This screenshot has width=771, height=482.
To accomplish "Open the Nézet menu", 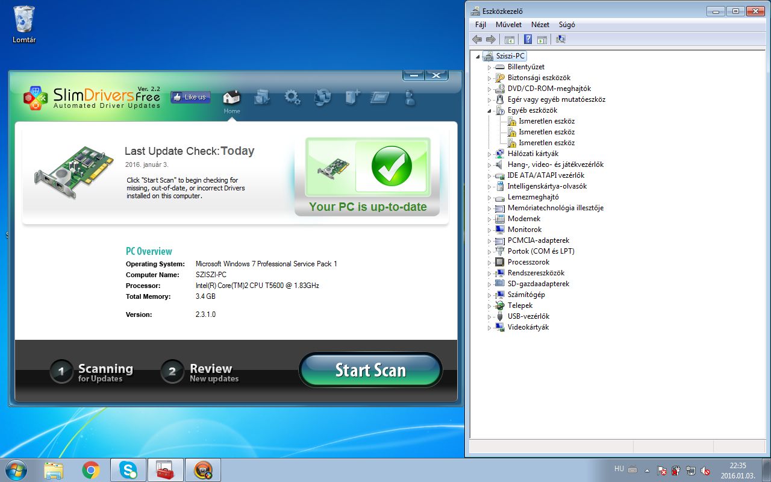I will (x=540, y=25).
